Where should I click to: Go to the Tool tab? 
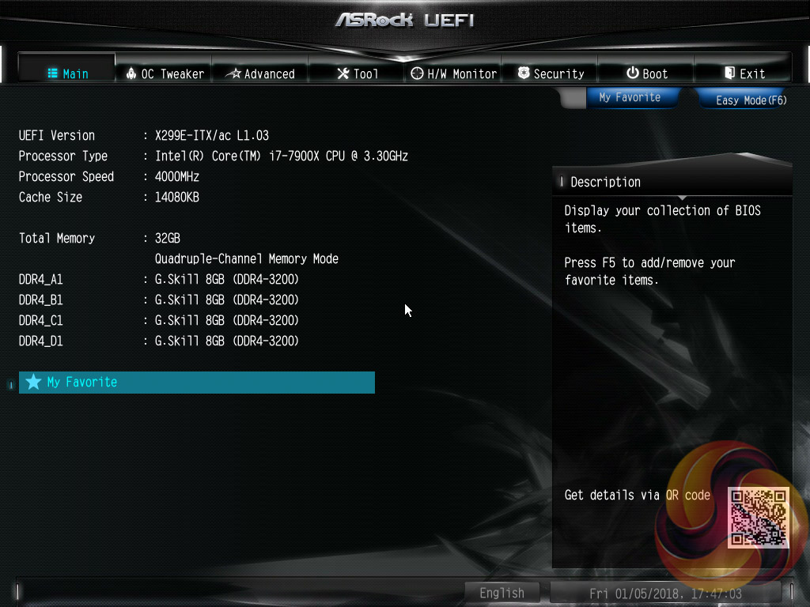tap(357, 69)
